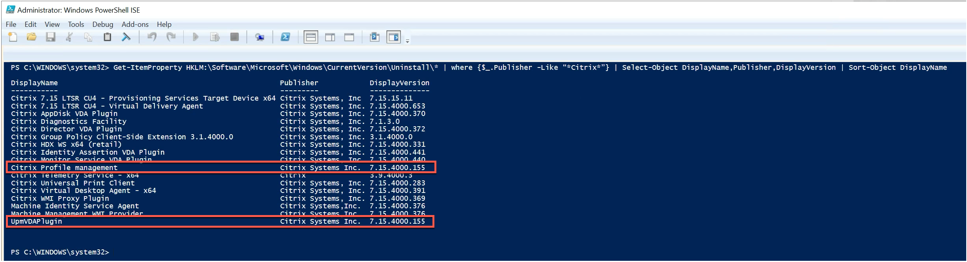
Task: Show the script pane on the right
Action: click(330, 37)
